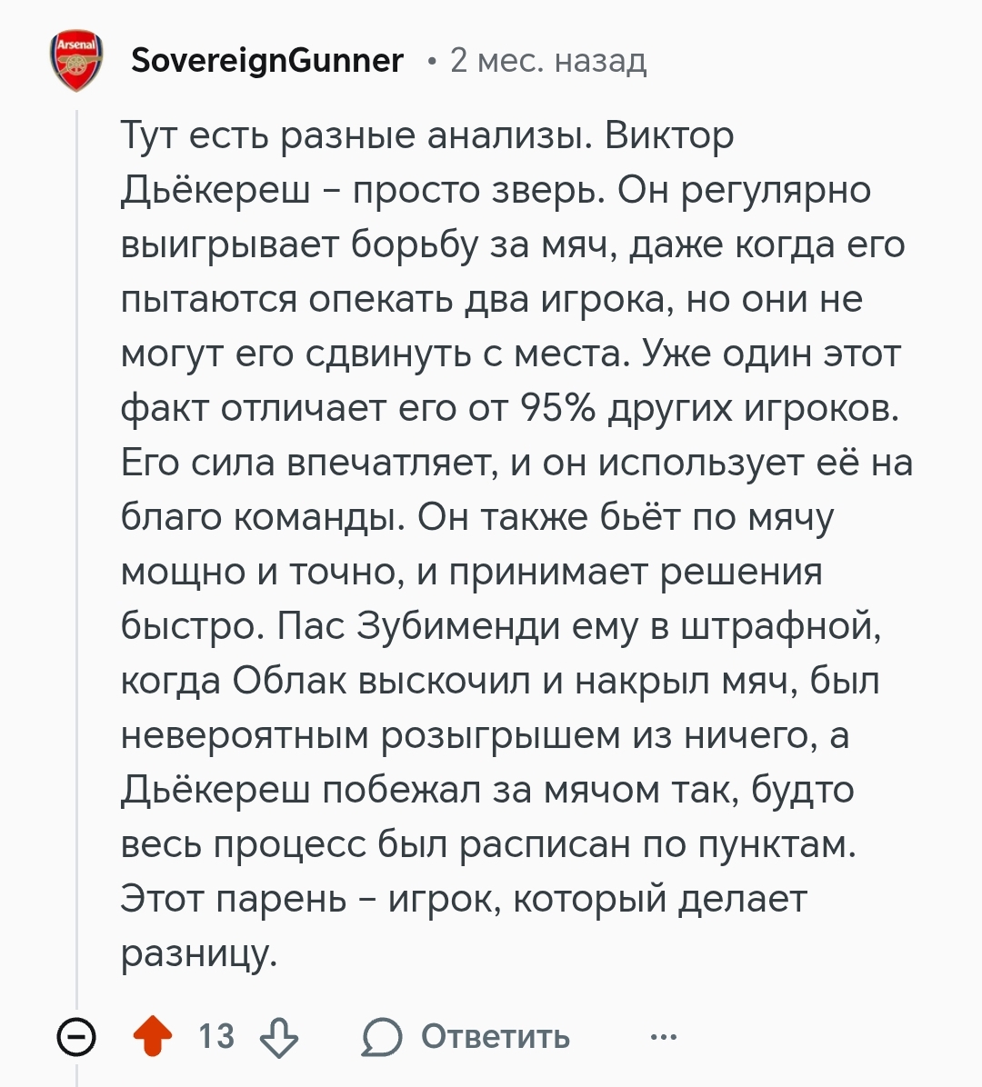
Task: Click the thread line below the minus circle
Action: pos(77,1072)
